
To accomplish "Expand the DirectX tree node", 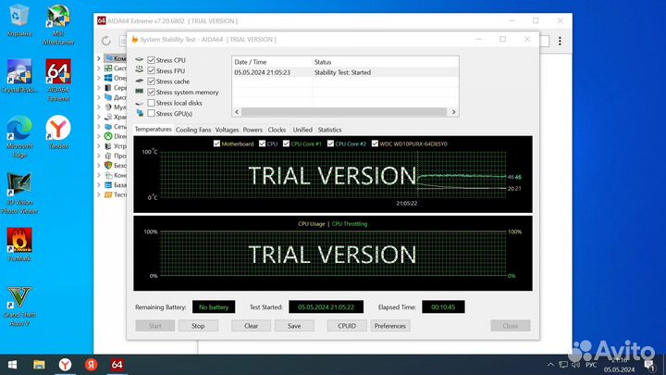I will click(99, 136).
